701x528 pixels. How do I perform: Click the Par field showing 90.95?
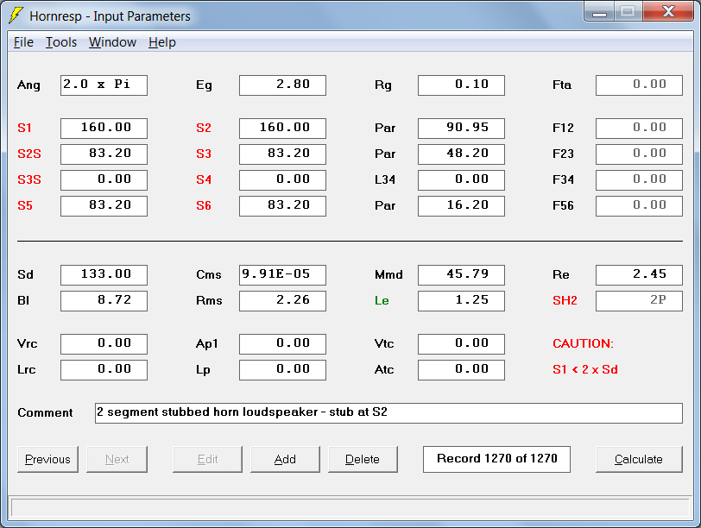(461, 129)
